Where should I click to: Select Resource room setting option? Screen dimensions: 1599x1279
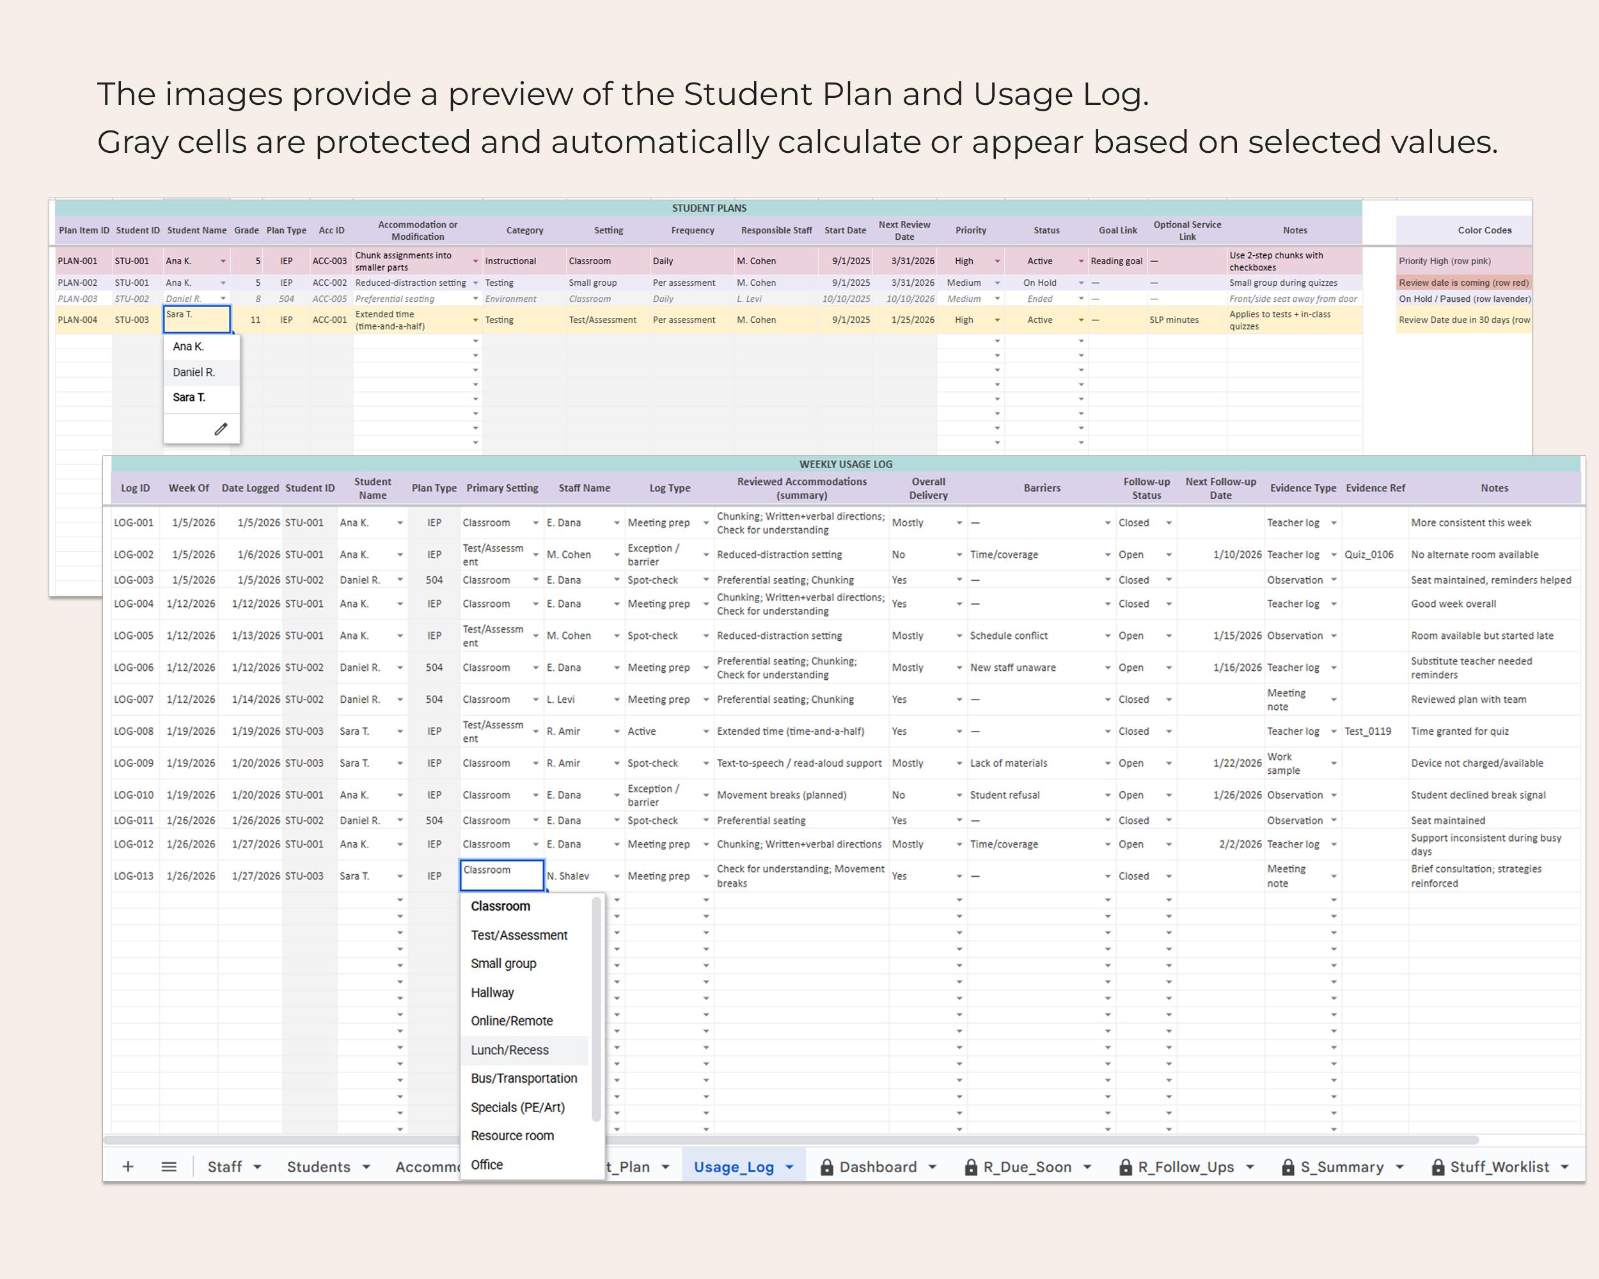click(x=525, y=1135)
